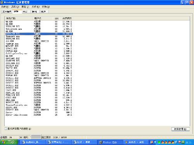
Task: Select the highlighted IEXPLORE.EXE process using 48 CPU
Action: (x=39, y=34)
